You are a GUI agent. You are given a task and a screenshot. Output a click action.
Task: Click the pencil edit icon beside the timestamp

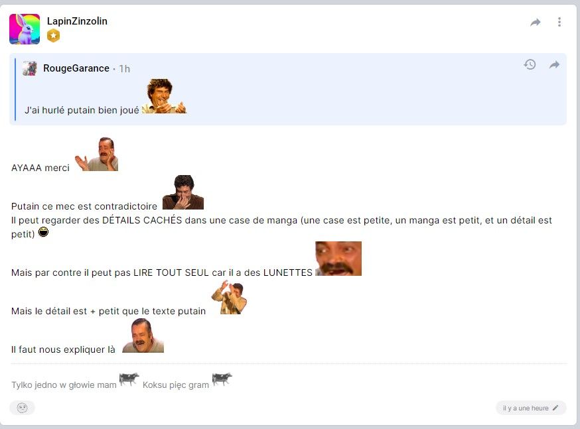[555, 408]
